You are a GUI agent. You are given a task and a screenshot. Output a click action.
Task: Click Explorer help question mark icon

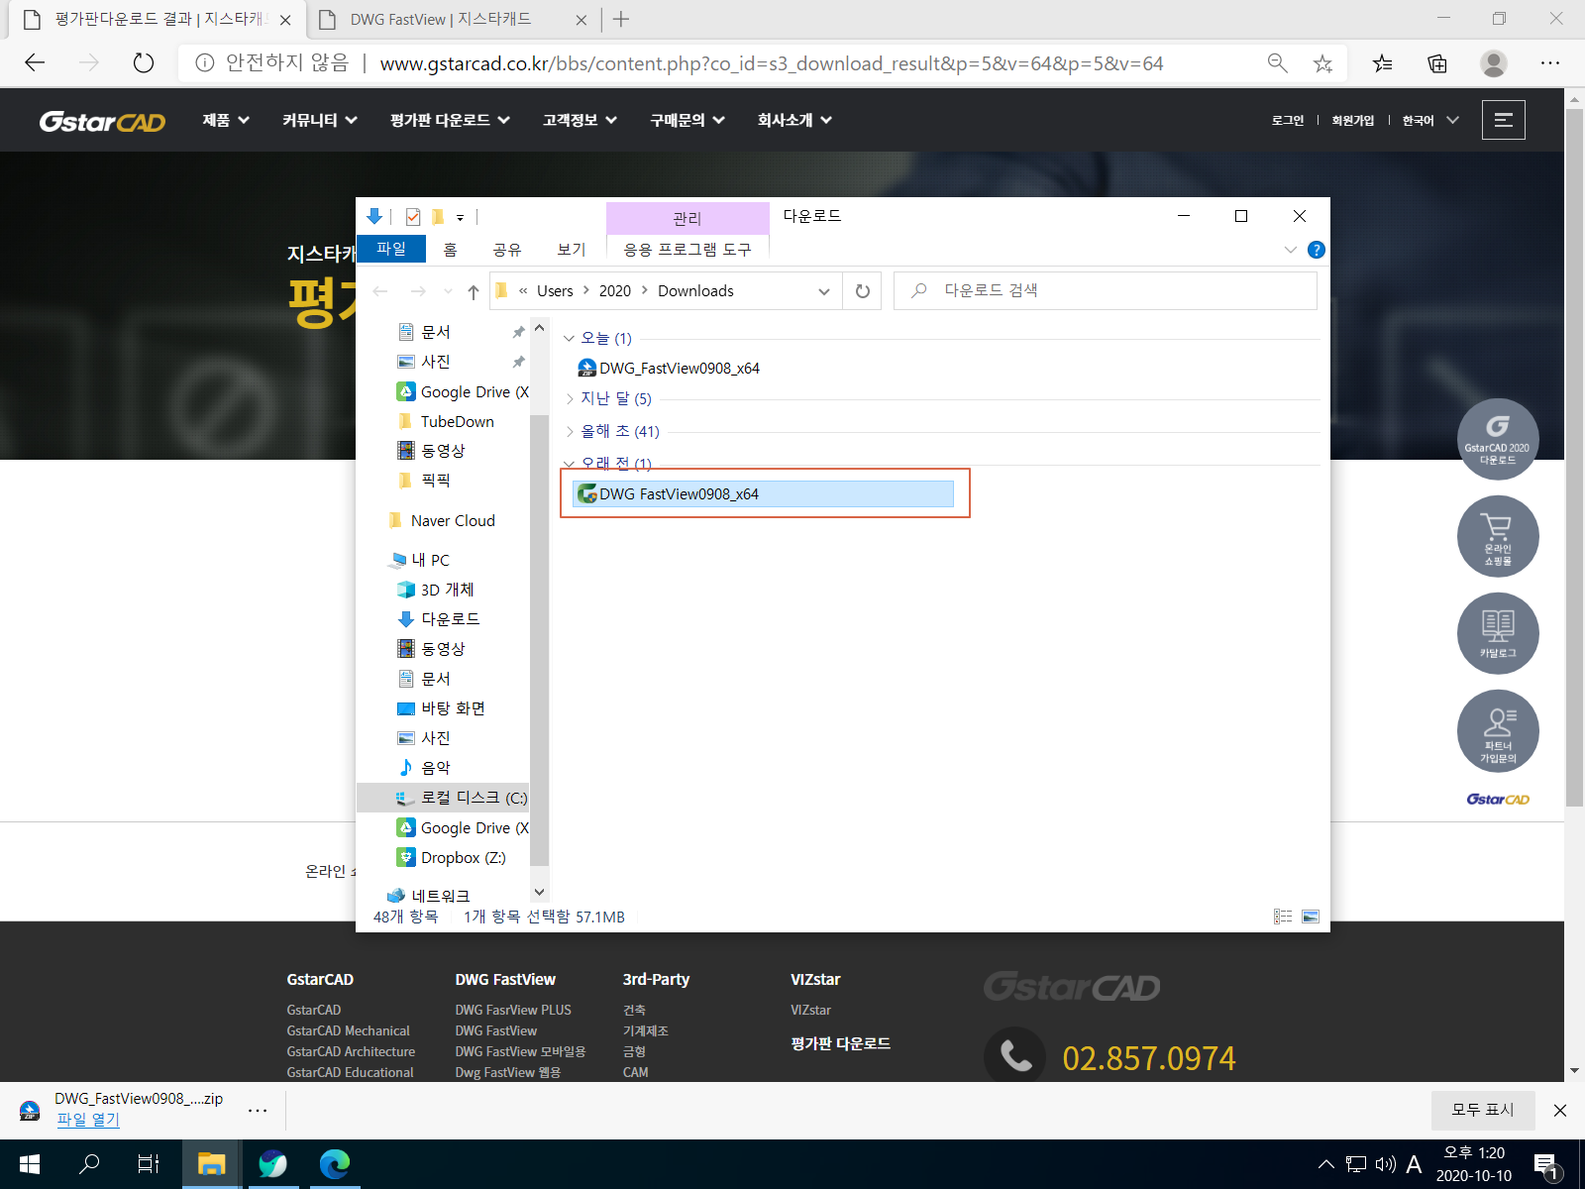[1316, 250]
